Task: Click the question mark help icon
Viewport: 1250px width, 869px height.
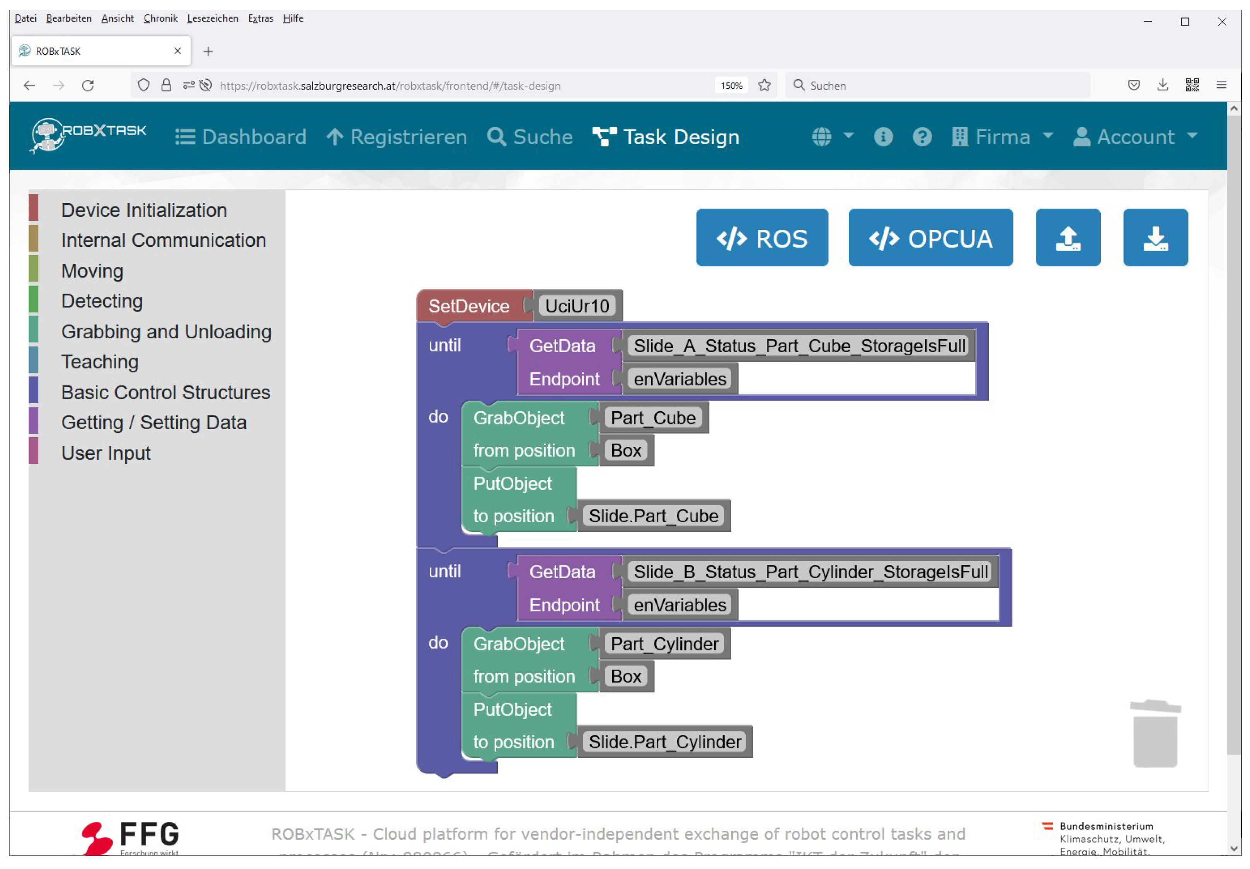Action: pyautogui.click(x=922, y=137)
